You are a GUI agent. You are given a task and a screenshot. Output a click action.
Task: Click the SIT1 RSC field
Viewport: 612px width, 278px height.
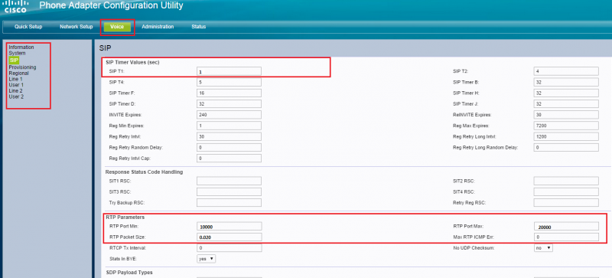(x=229, y=181)
